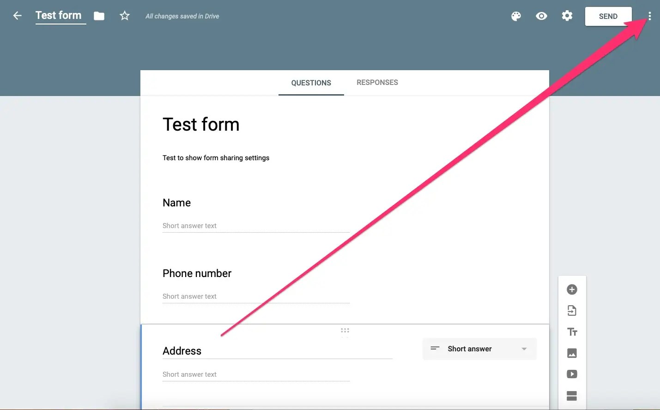Open the move to folder icon
Viewport: 660px width, 410px height.
pyautogui.click(x=99, y=16)
